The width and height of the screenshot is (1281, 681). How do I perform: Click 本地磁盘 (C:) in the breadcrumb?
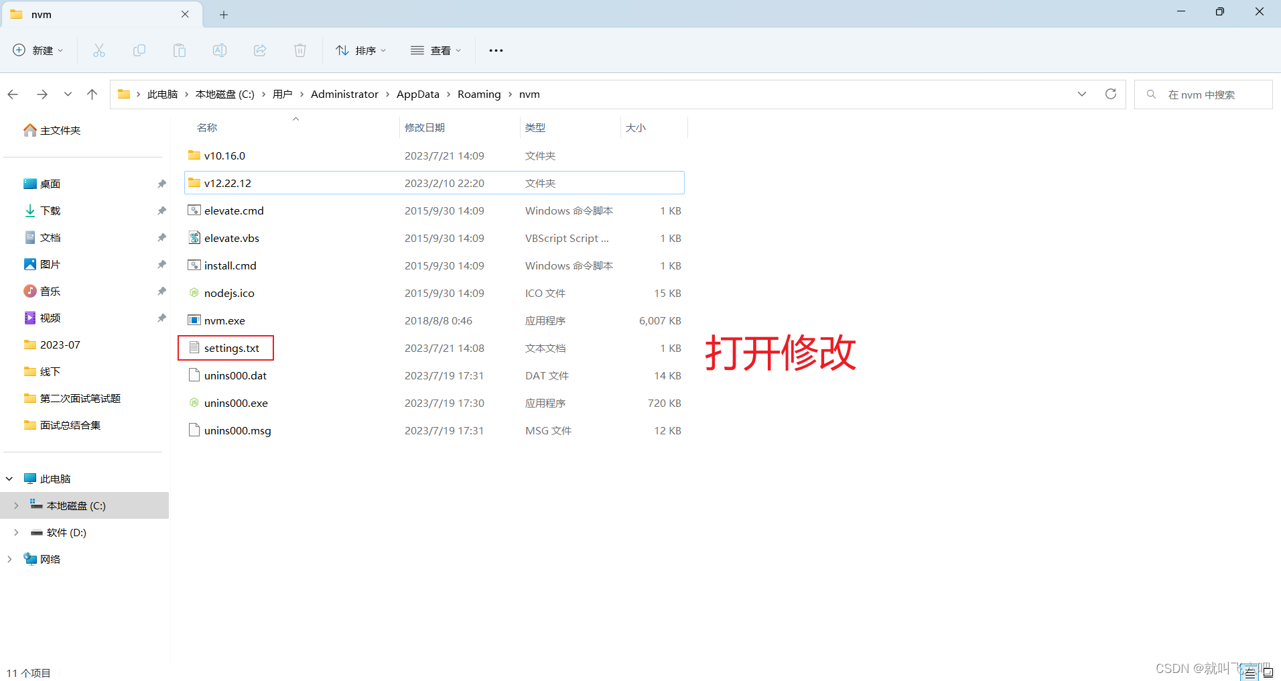[225, 95]
